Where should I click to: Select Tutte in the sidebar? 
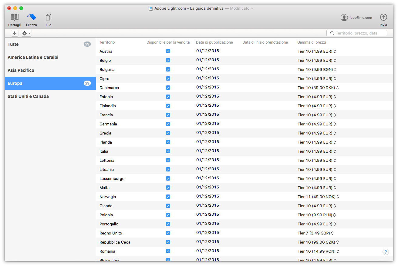point(50,44)
